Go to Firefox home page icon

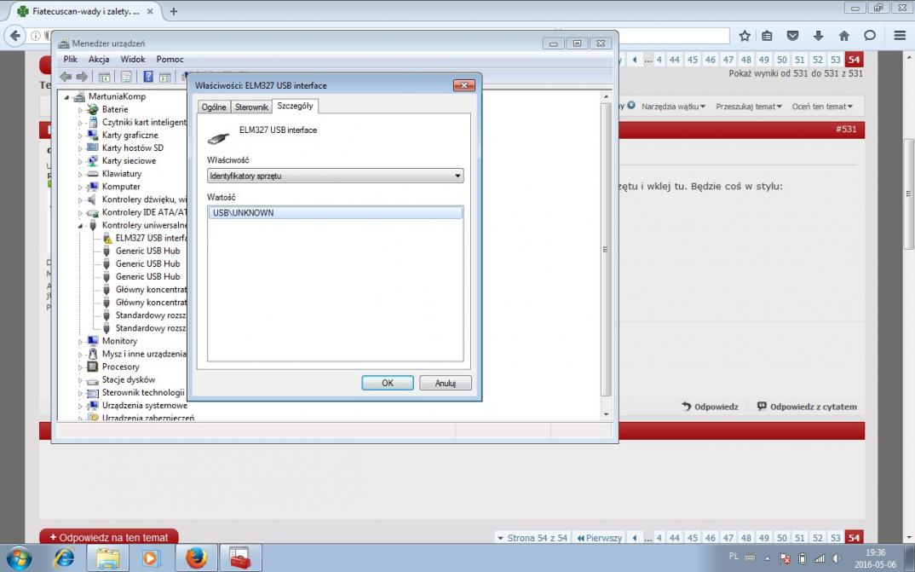point(843,36)
